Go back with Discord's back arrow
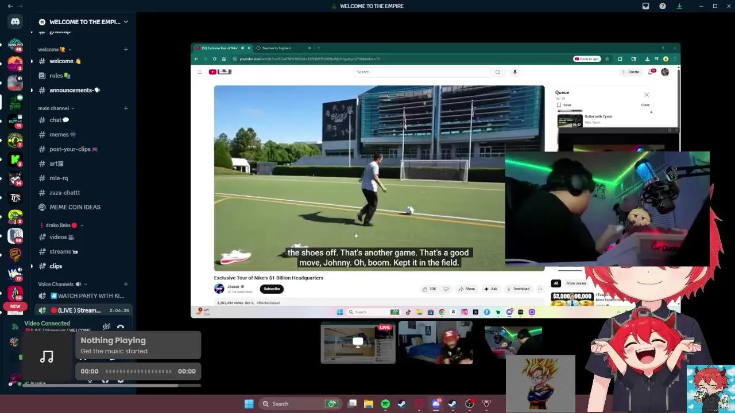 tap(10, 6)
